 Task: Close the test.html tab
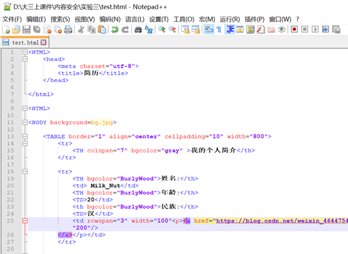click(44, 43)
